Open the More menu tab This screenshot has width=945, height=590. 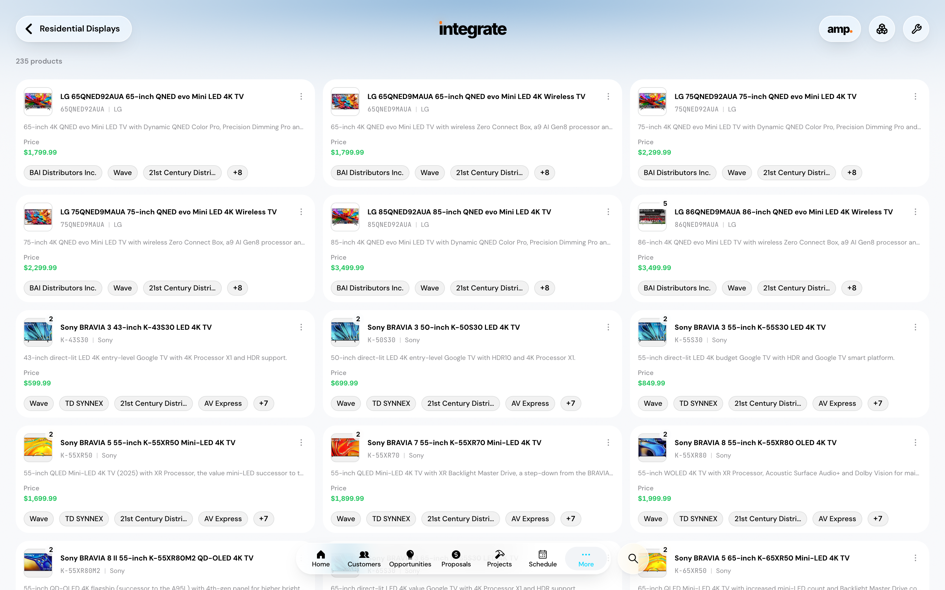pyautogui.click(x=586, y=559)
